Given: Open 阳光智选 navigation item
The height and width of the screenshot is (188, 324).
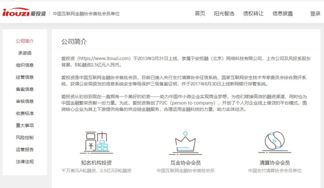Looking at the screenshot, I should click(224, 14).
